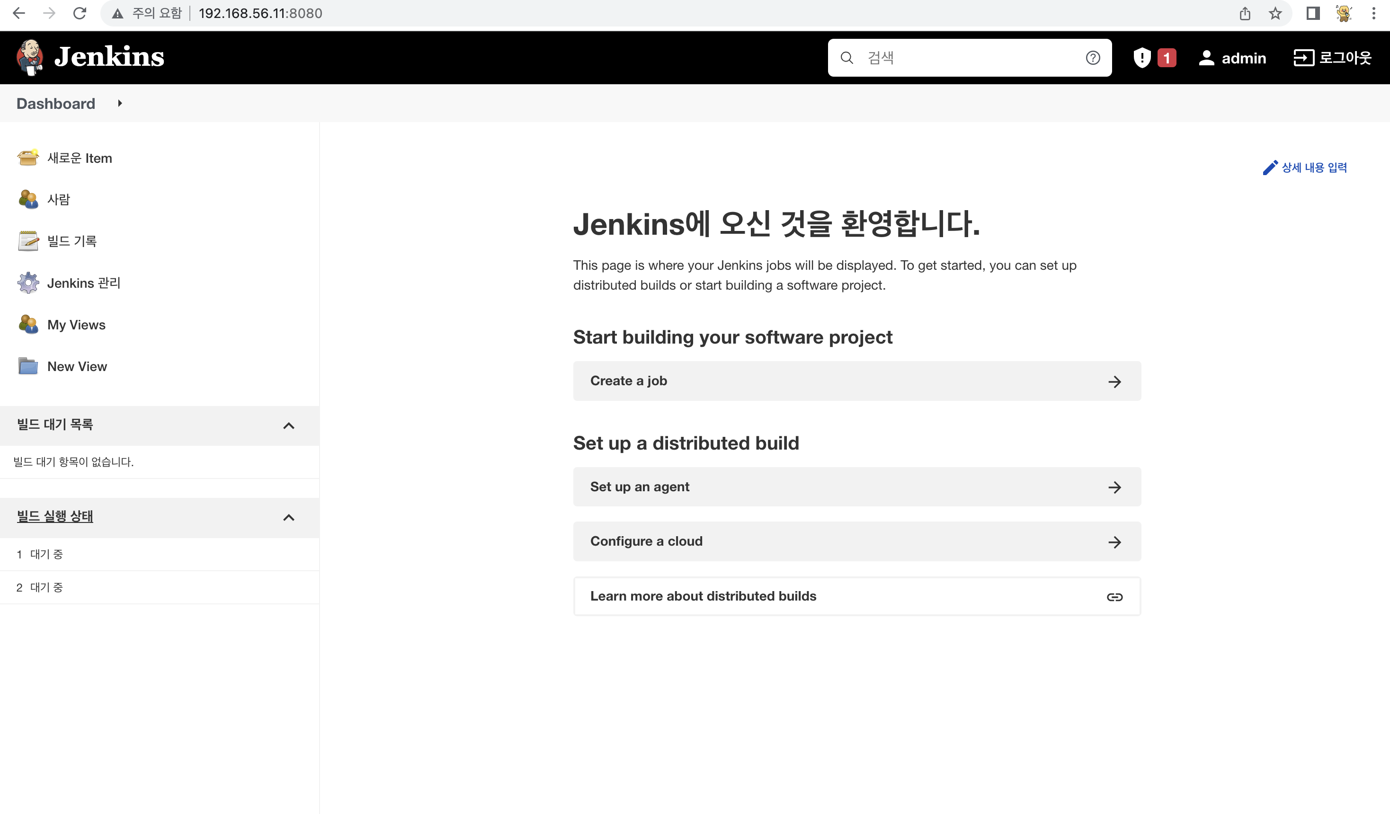Open Learn more about distributed builds link
Viewport: 1390px width, 814px height.
coord(856,596)
